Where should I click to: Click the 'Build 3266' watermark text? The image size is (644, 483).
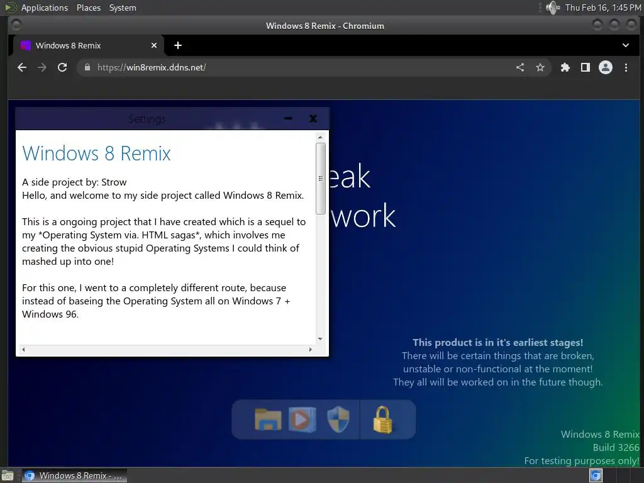pyautogui.click(x=616, y=447)
